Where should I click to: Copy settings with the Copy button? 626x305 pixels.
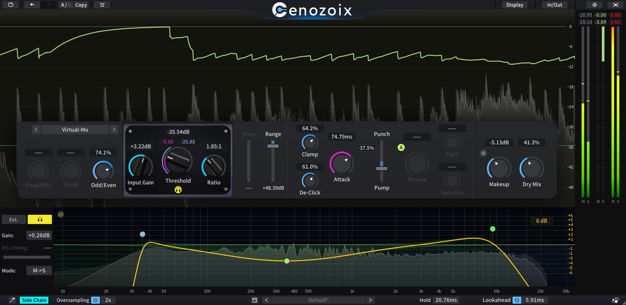(81, 5)
